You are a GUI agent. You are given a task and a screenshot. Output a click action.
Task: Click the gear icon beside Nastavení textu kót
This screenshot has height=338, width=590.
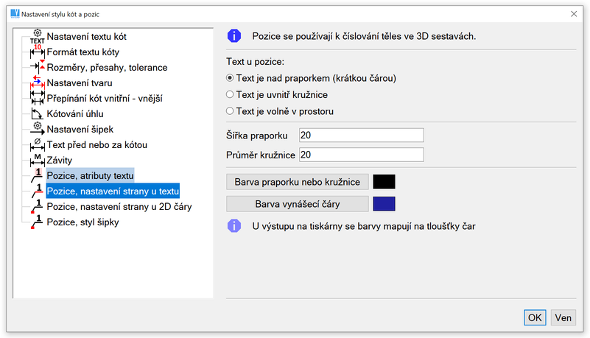coord(38,36)
